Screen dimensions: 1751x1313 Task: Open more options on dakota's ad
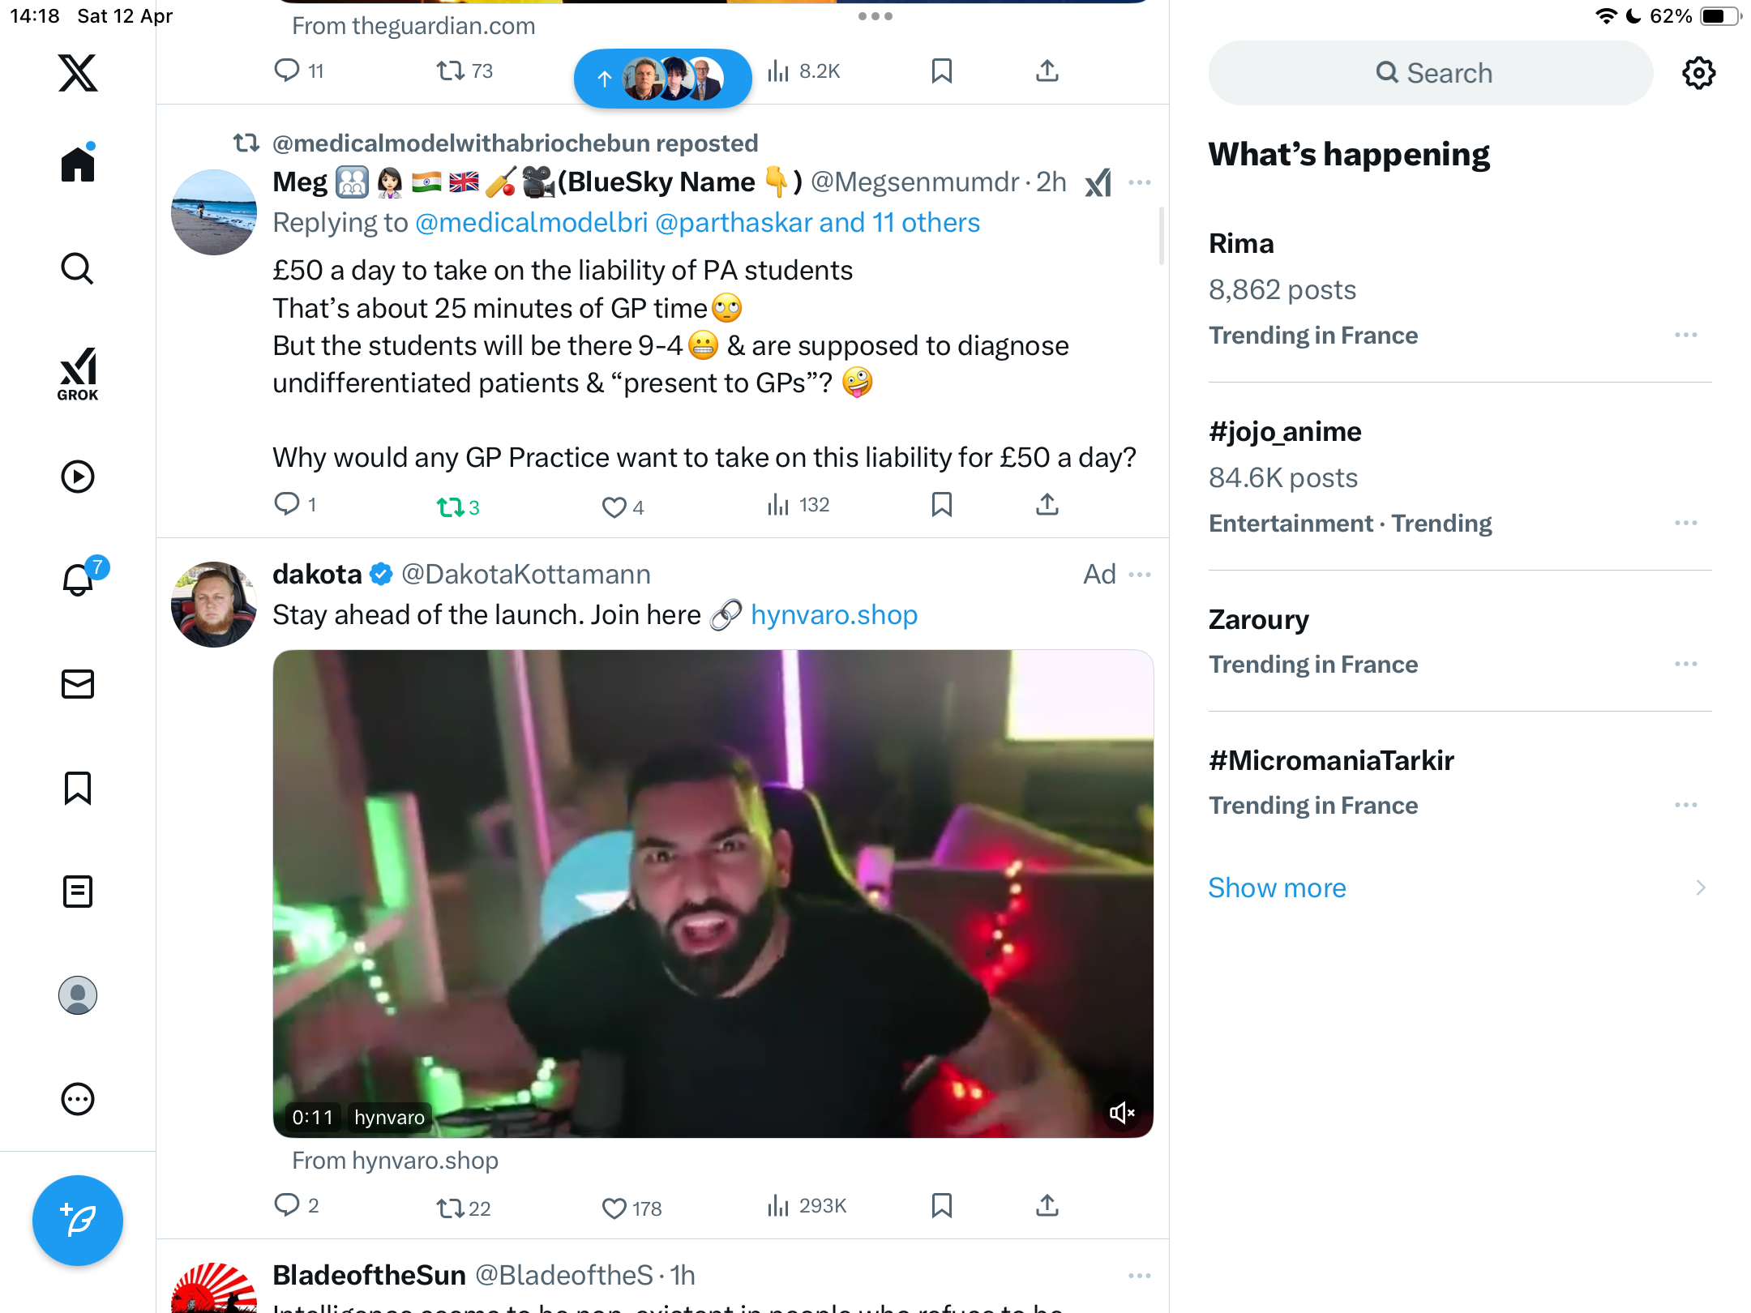(x=1140, y=575)
